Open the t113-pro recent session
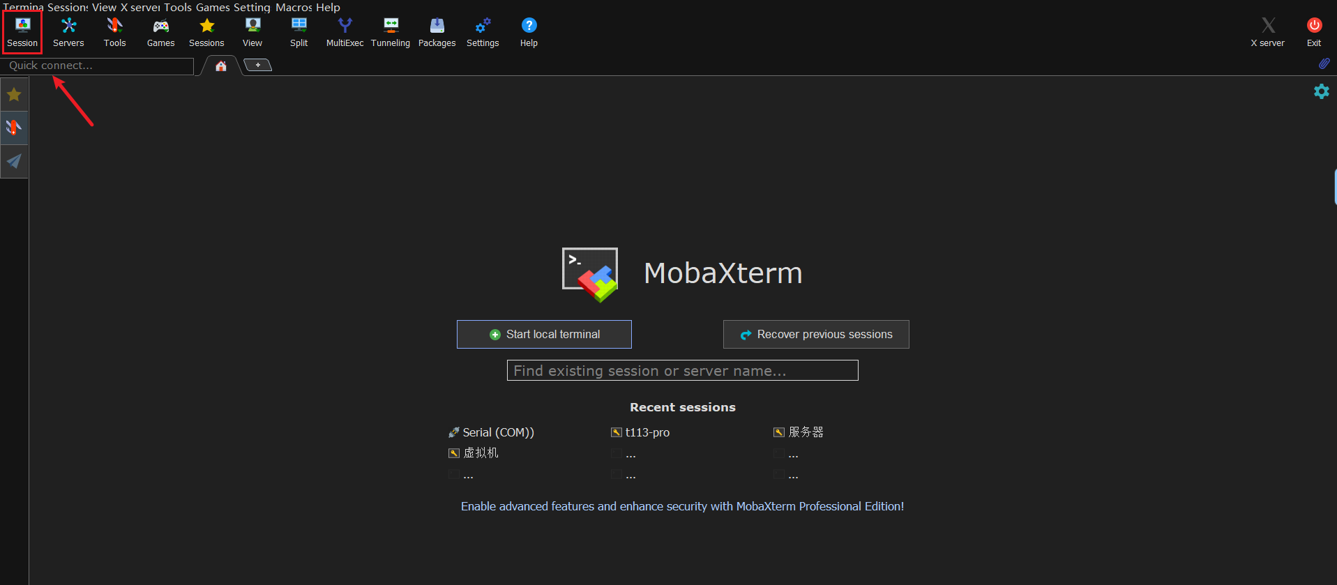 click(647, 432)
